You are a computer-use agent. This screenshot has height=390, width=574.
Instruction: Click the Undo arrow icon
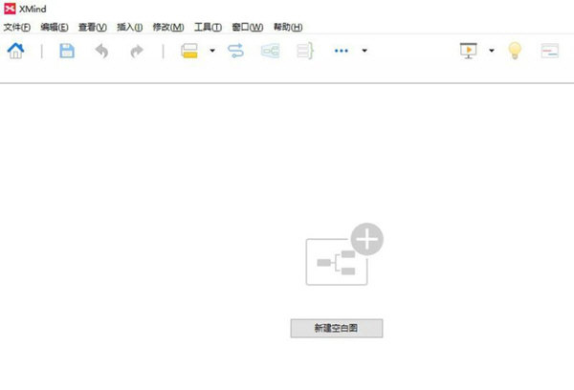point(100,51)
